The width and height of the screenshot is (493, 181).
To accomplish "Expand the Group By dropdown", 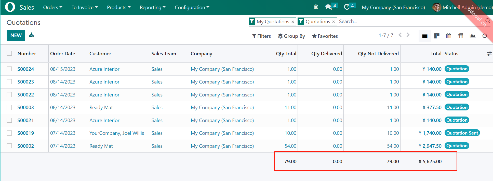I will 291,36.
